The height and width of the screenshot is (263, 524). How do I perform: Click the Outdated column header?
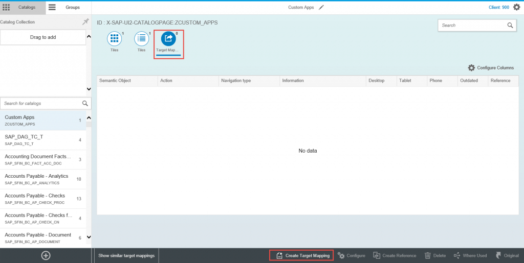pos(472,81)
